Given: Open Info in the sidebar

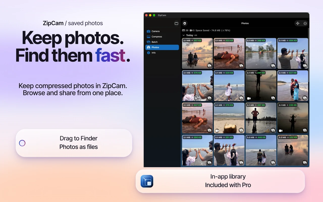Looking at the screenshot, I should point(162,53).
